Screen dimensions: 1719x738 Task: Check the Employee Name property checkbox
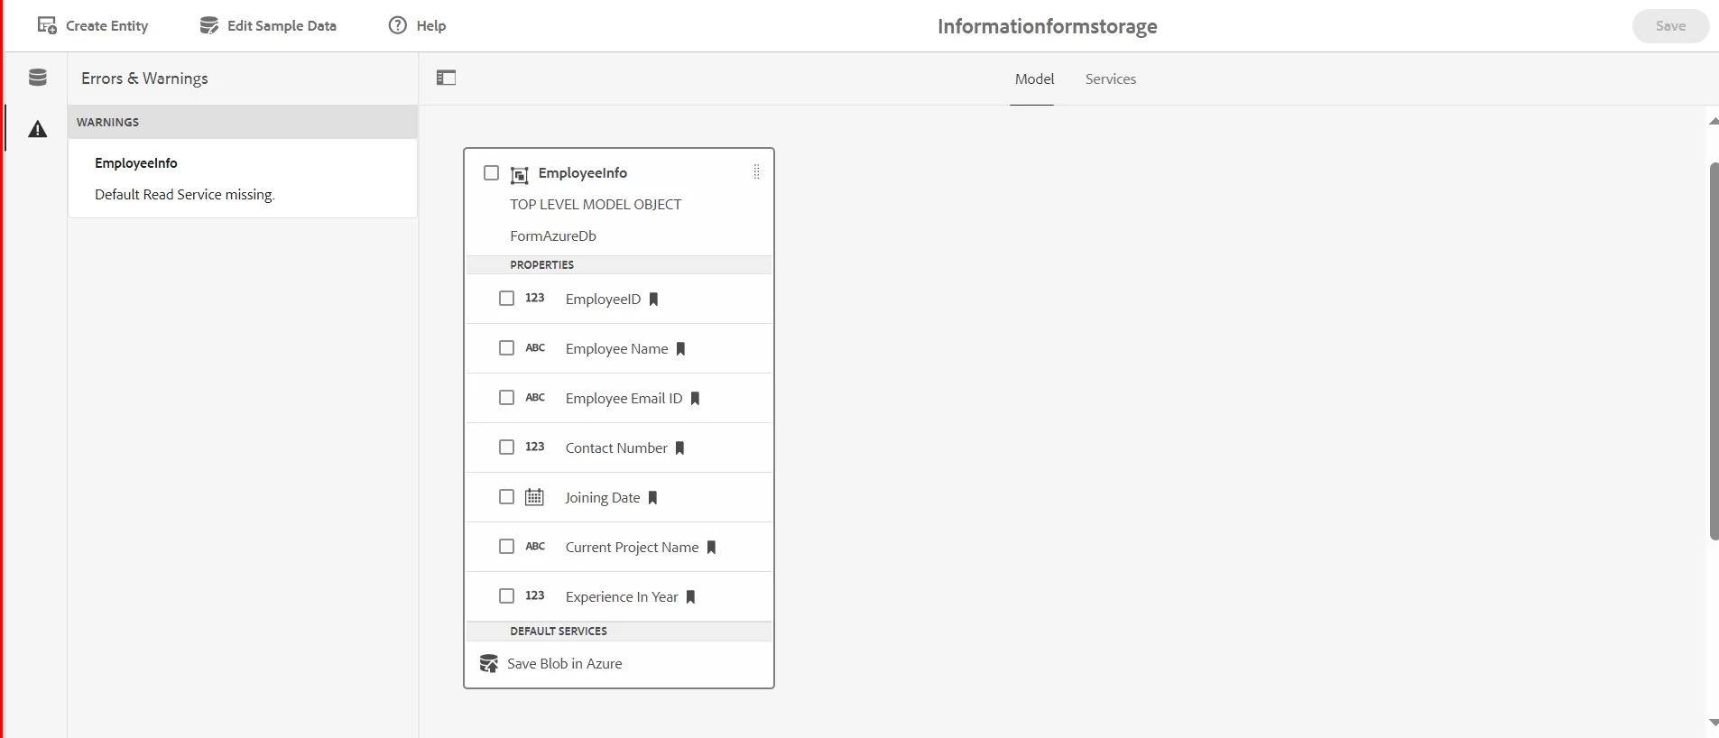click(507, 347)
